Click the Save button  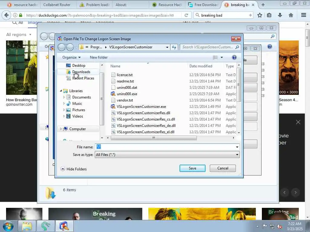[192, 168]
